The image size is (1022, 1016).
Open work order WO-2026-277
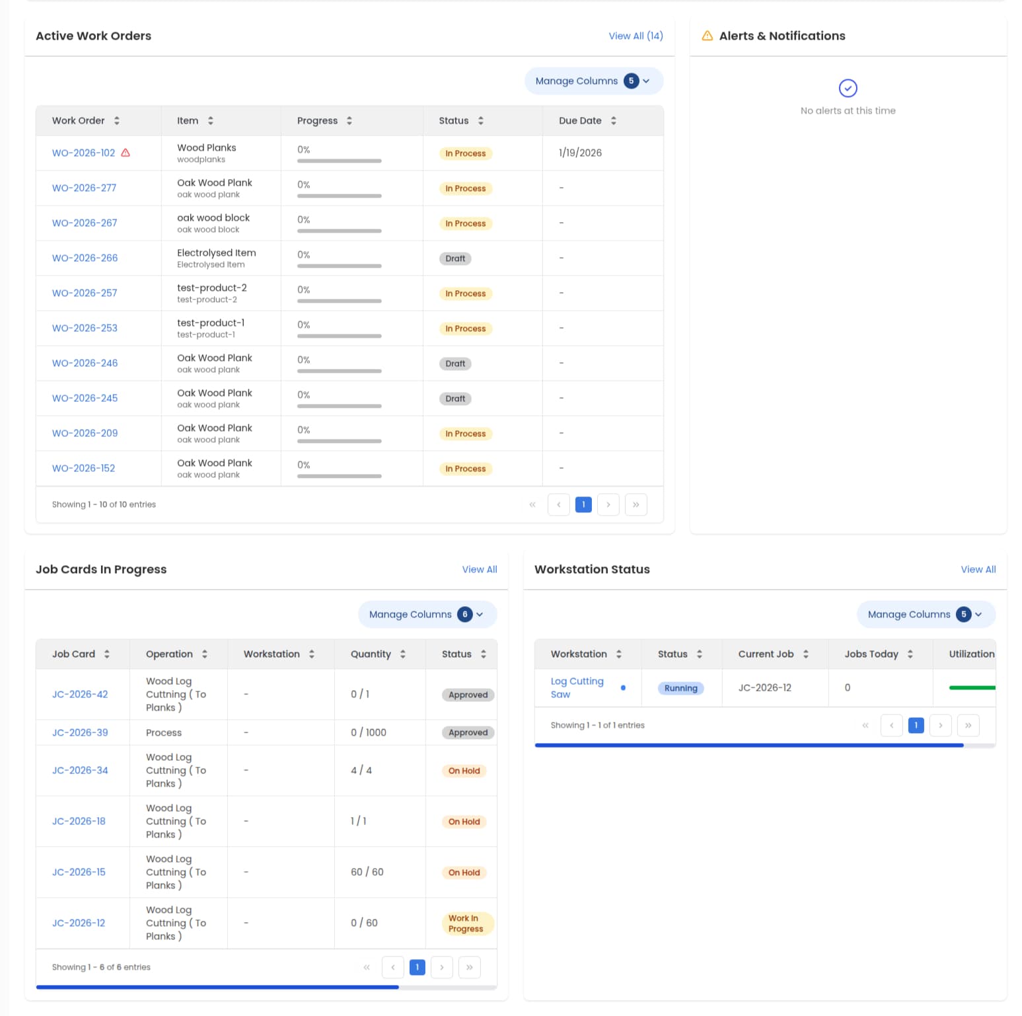coord(84,188)
